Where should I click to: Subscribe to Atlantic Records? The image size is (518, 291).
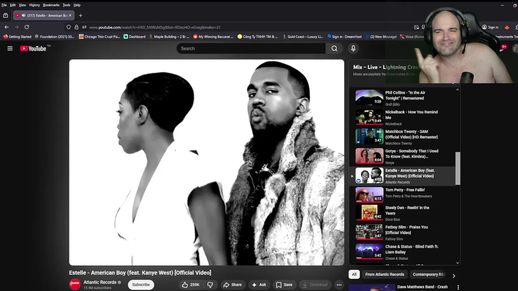click(141, 285)
